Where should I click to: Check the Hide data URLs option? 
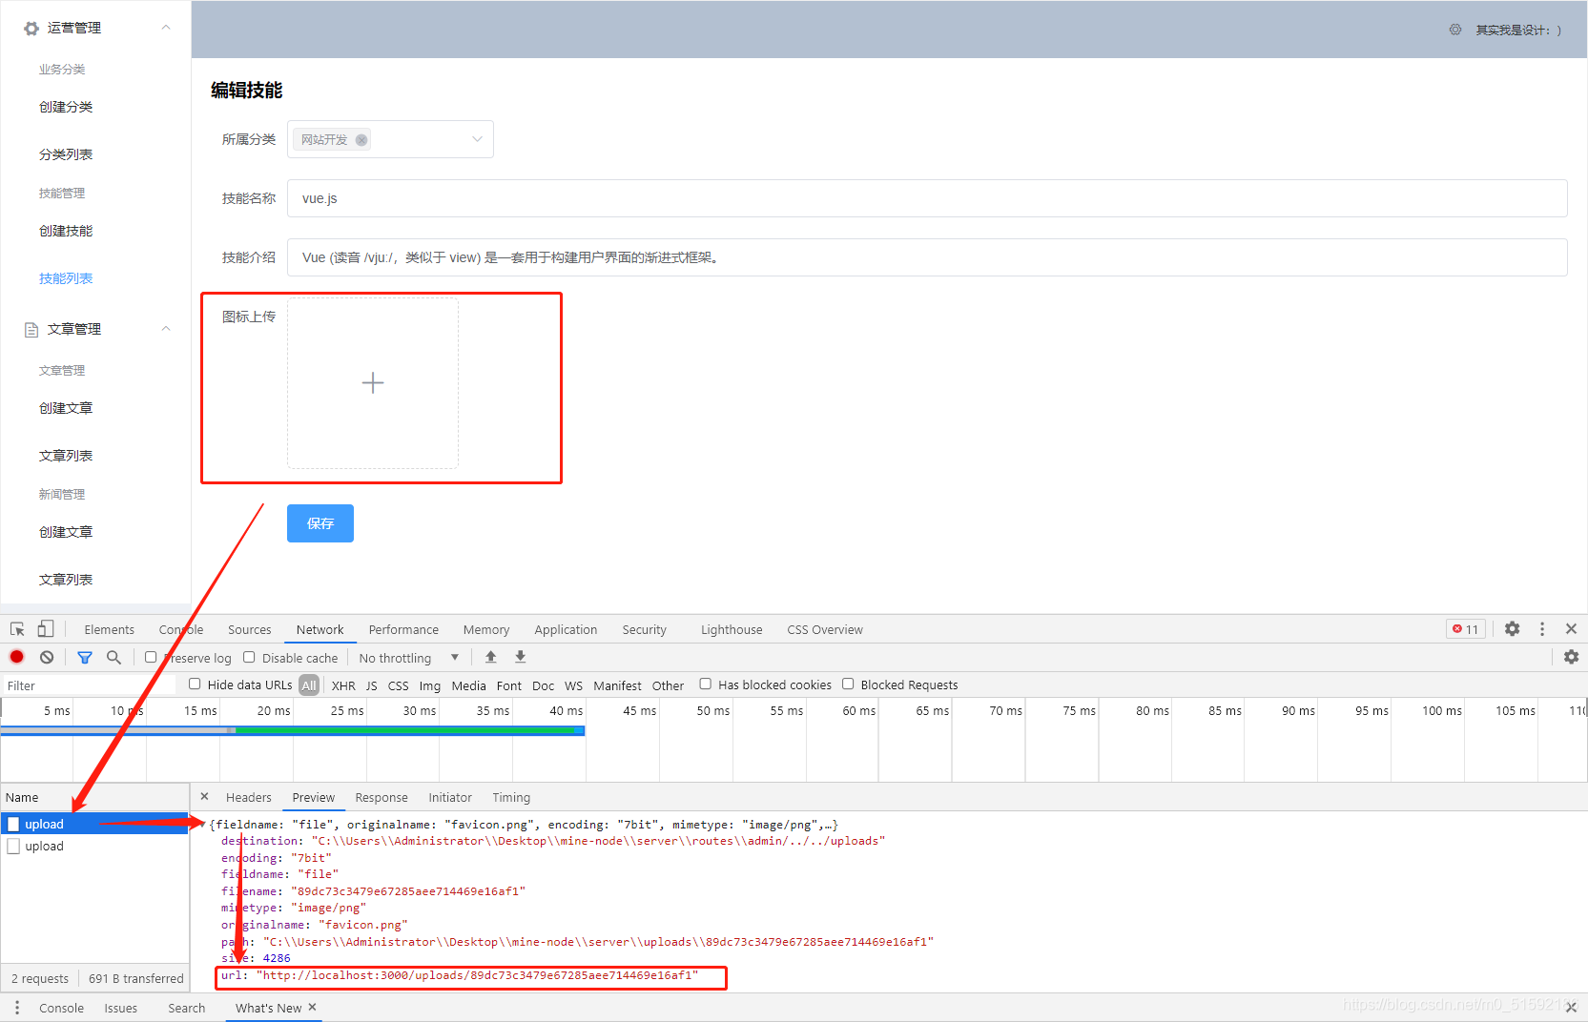click(195, 684)
